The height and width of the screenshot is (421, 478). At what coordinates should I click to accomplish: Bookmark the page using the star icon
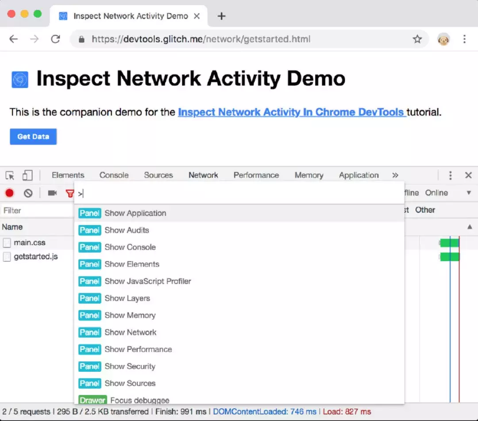click(417, 39)
